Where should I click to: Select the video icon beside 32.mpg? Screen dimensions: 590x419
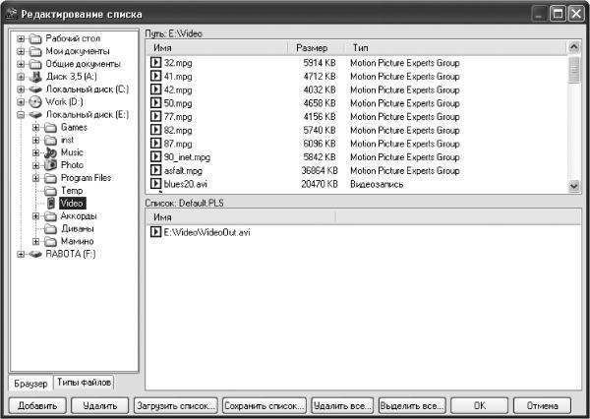(x=155, y=63)
